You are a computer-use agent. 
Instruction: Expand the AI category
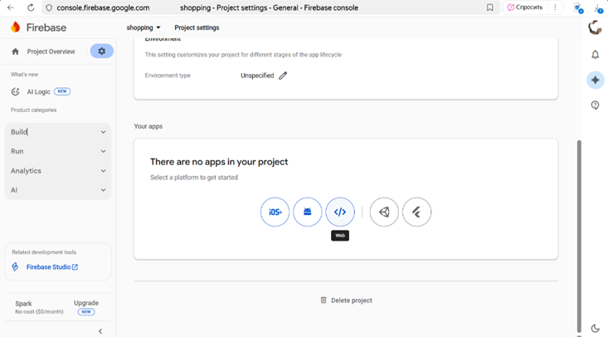[x=58, y=190]
